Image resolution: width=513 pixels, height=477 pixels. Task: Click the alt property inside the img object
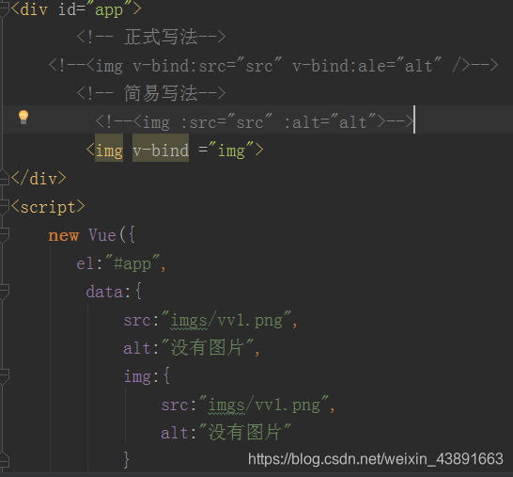(175, 433)
